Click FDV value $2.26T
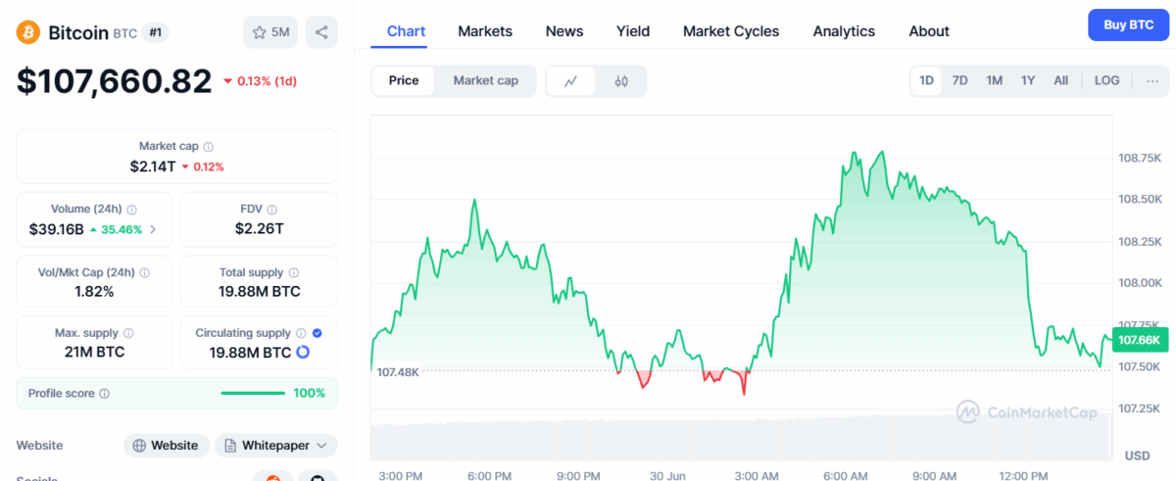1176x481 pixels. [x=260, y=228]
